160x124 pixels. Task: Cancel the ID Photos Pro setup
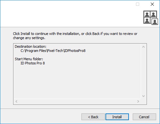[144, 117]
